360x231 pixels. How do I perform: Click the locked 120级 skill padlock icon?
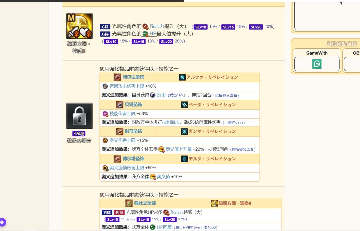point(79,116)
